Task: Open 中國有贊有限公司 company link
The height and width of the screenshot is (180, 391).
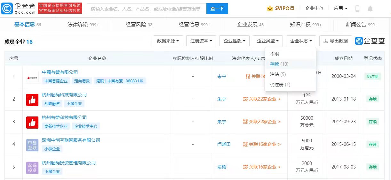Action: tap(60, 72)
